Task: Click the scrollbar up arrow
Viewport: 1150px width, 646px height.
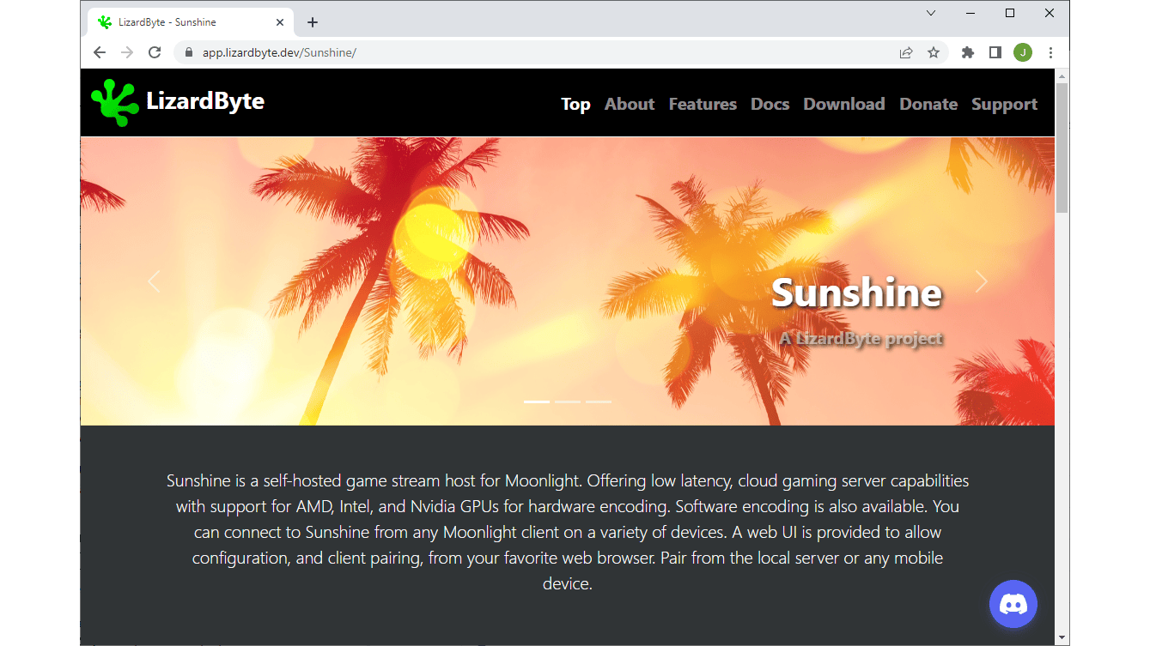Action: 1062,75
